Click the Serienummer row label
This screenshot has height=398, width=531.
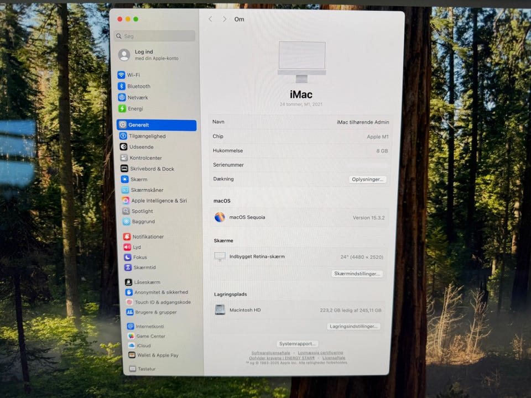[228, 165]
